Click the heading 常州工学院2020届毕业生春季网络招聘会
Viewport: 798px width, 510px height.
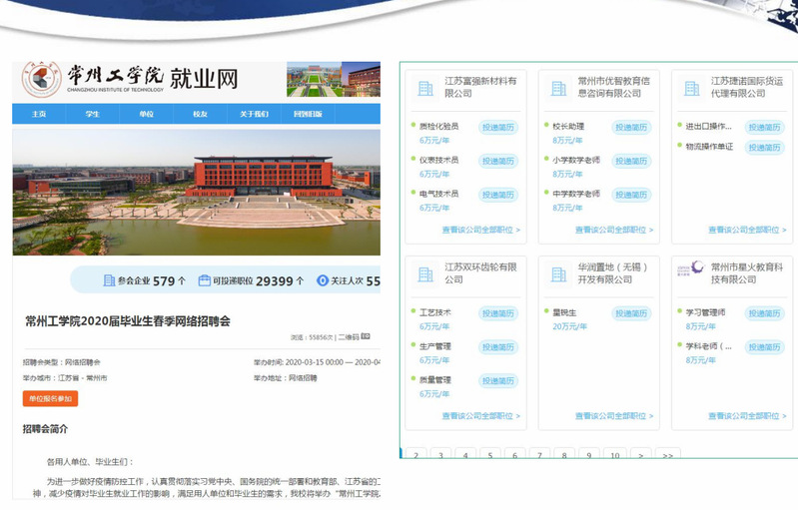click(x=128, y=321)
